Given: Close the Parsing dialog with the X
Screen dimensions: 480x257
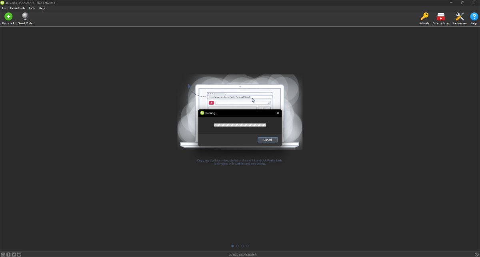Looking at the screenshot, I should tap(278, 113).
